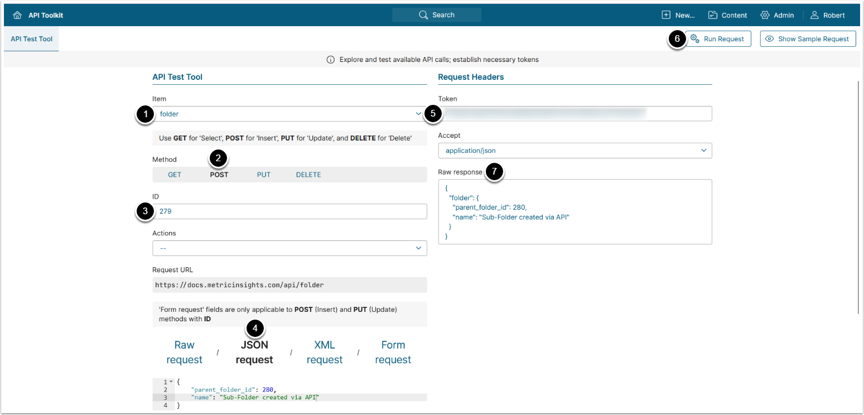864x415 pixels.
Task: Switch to the XML request tab
Action: pyautogui.click(x=325, y=352)
